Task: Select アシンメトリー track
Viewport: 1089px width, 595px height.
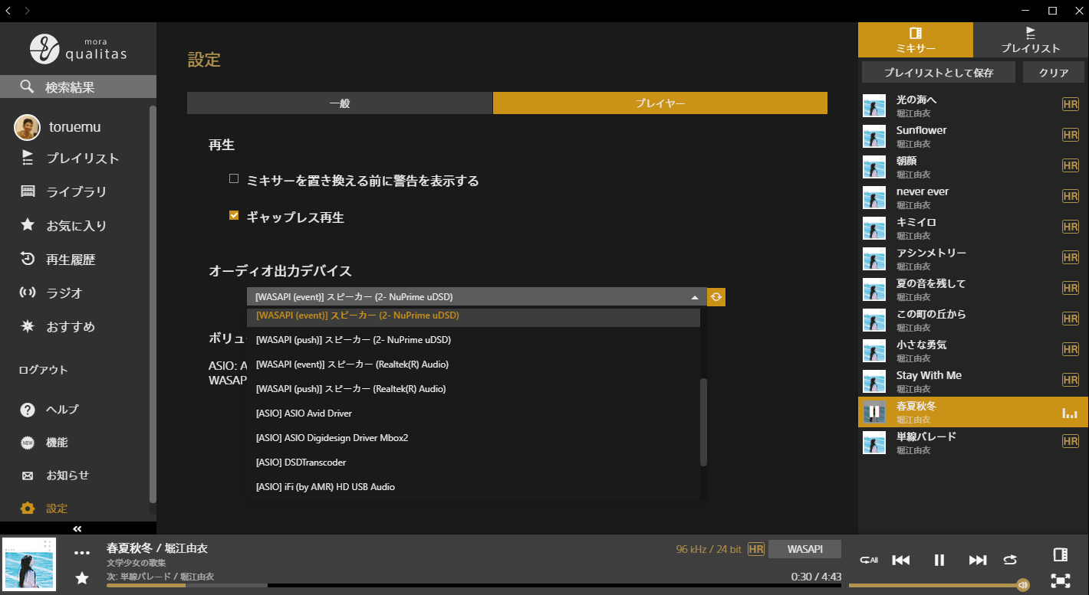Action: [x=972, y=259]
